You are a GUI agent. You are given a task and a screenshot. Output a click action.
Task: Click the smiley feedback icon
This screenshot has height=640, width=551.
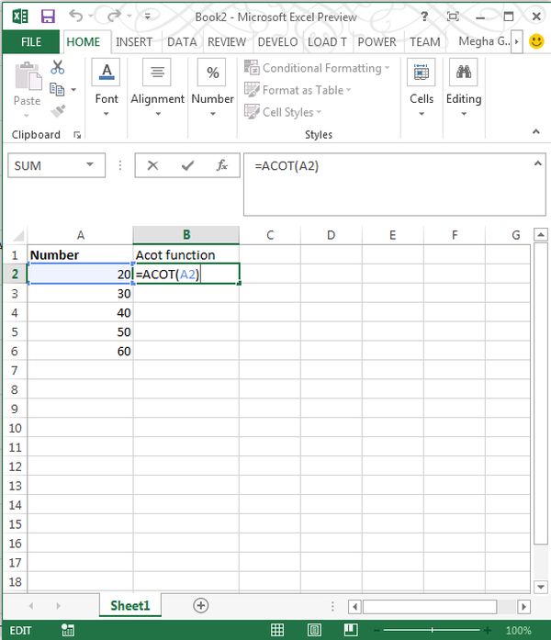(x=536, y=41)
